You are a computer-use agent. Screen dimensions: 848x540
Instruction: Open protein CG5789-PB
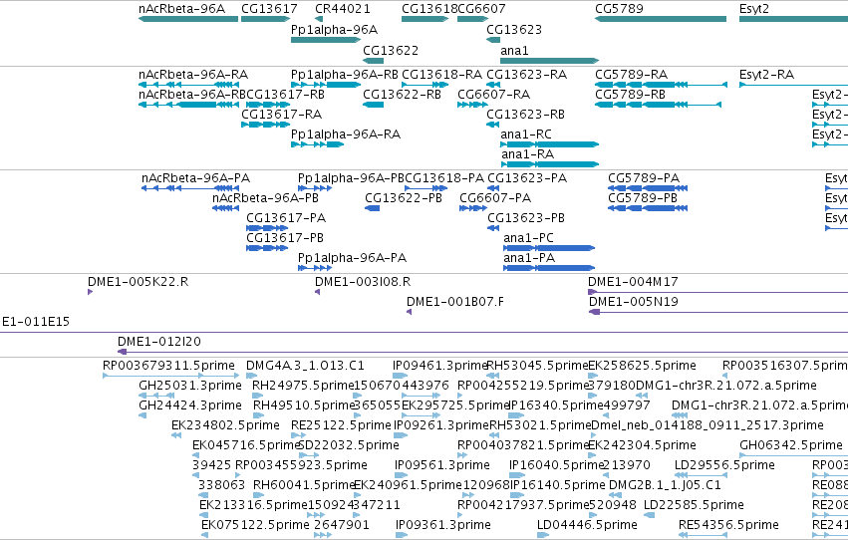648,208
